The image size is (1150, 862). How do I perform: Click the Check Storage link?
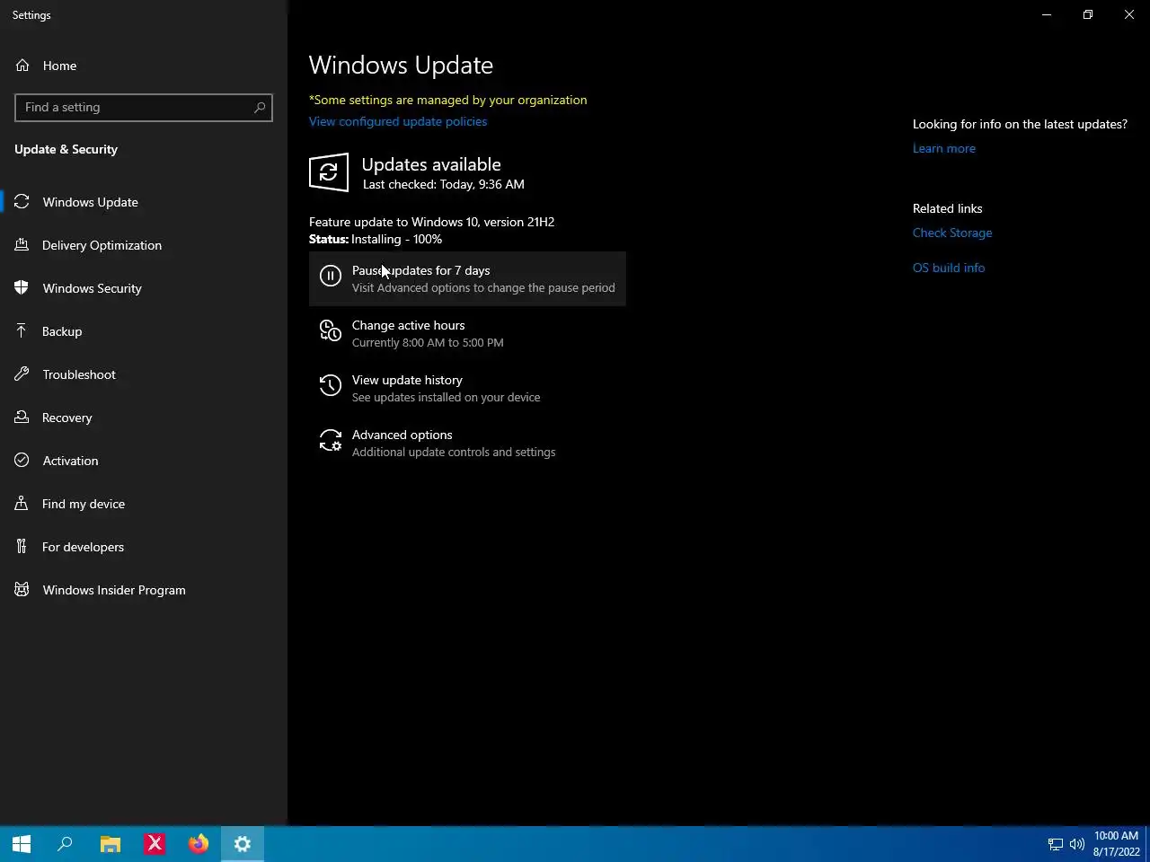click(x=952, y=233)
